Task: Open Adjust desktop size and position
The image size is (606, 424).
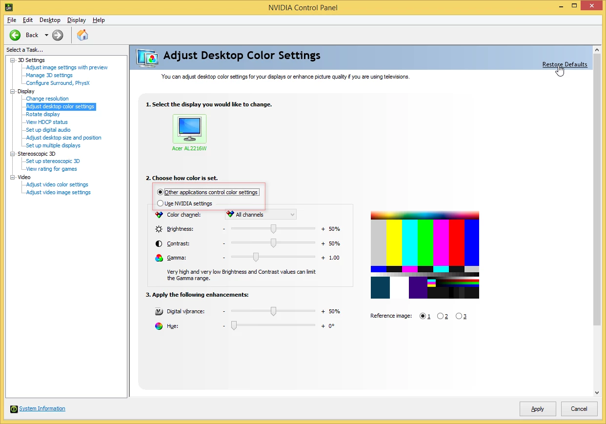Action: pos(63,138)
